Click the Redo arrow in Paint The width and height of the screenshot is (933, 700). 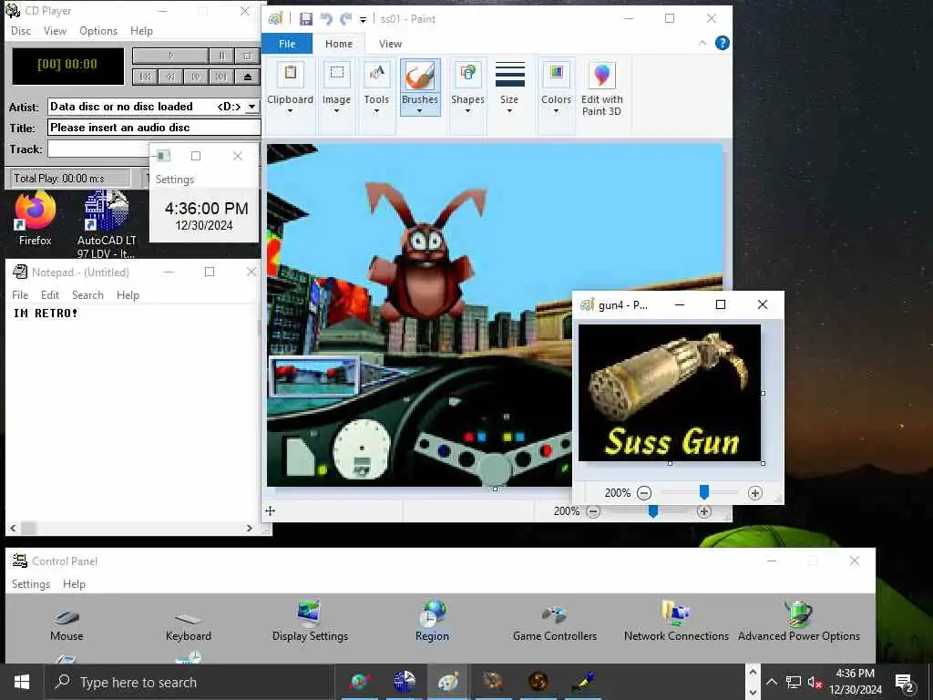(345, 19)
